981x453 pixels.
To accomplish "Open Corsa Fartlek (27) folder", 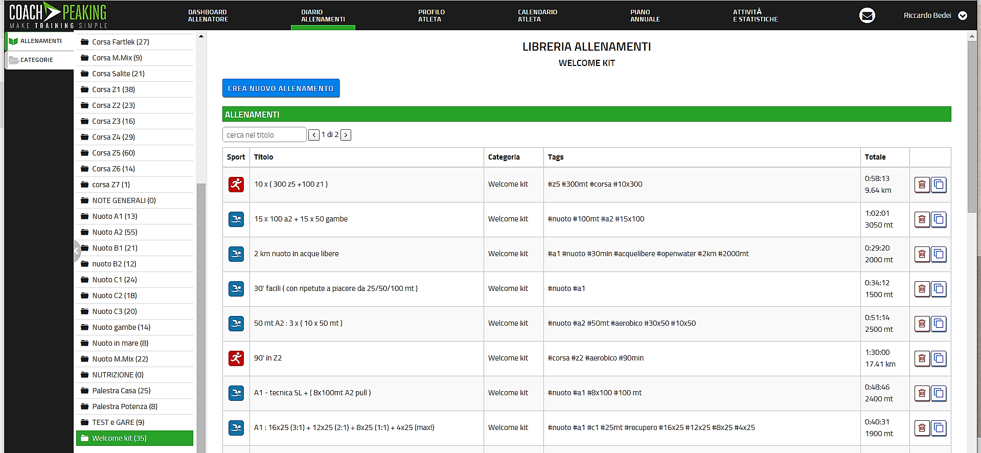I will pyautogui.click(x=135, y=42).
